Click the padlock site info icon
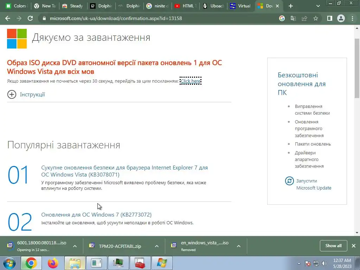This screenshot has height=270, width=360. pos(44,18)
